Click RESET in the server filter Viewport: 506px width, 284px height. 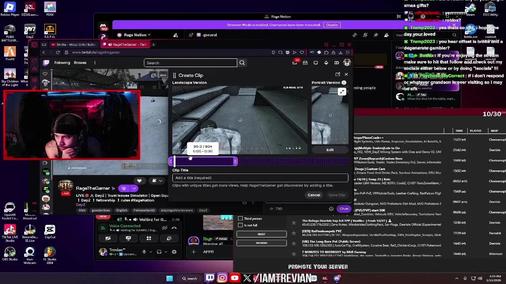click(261, 234)
